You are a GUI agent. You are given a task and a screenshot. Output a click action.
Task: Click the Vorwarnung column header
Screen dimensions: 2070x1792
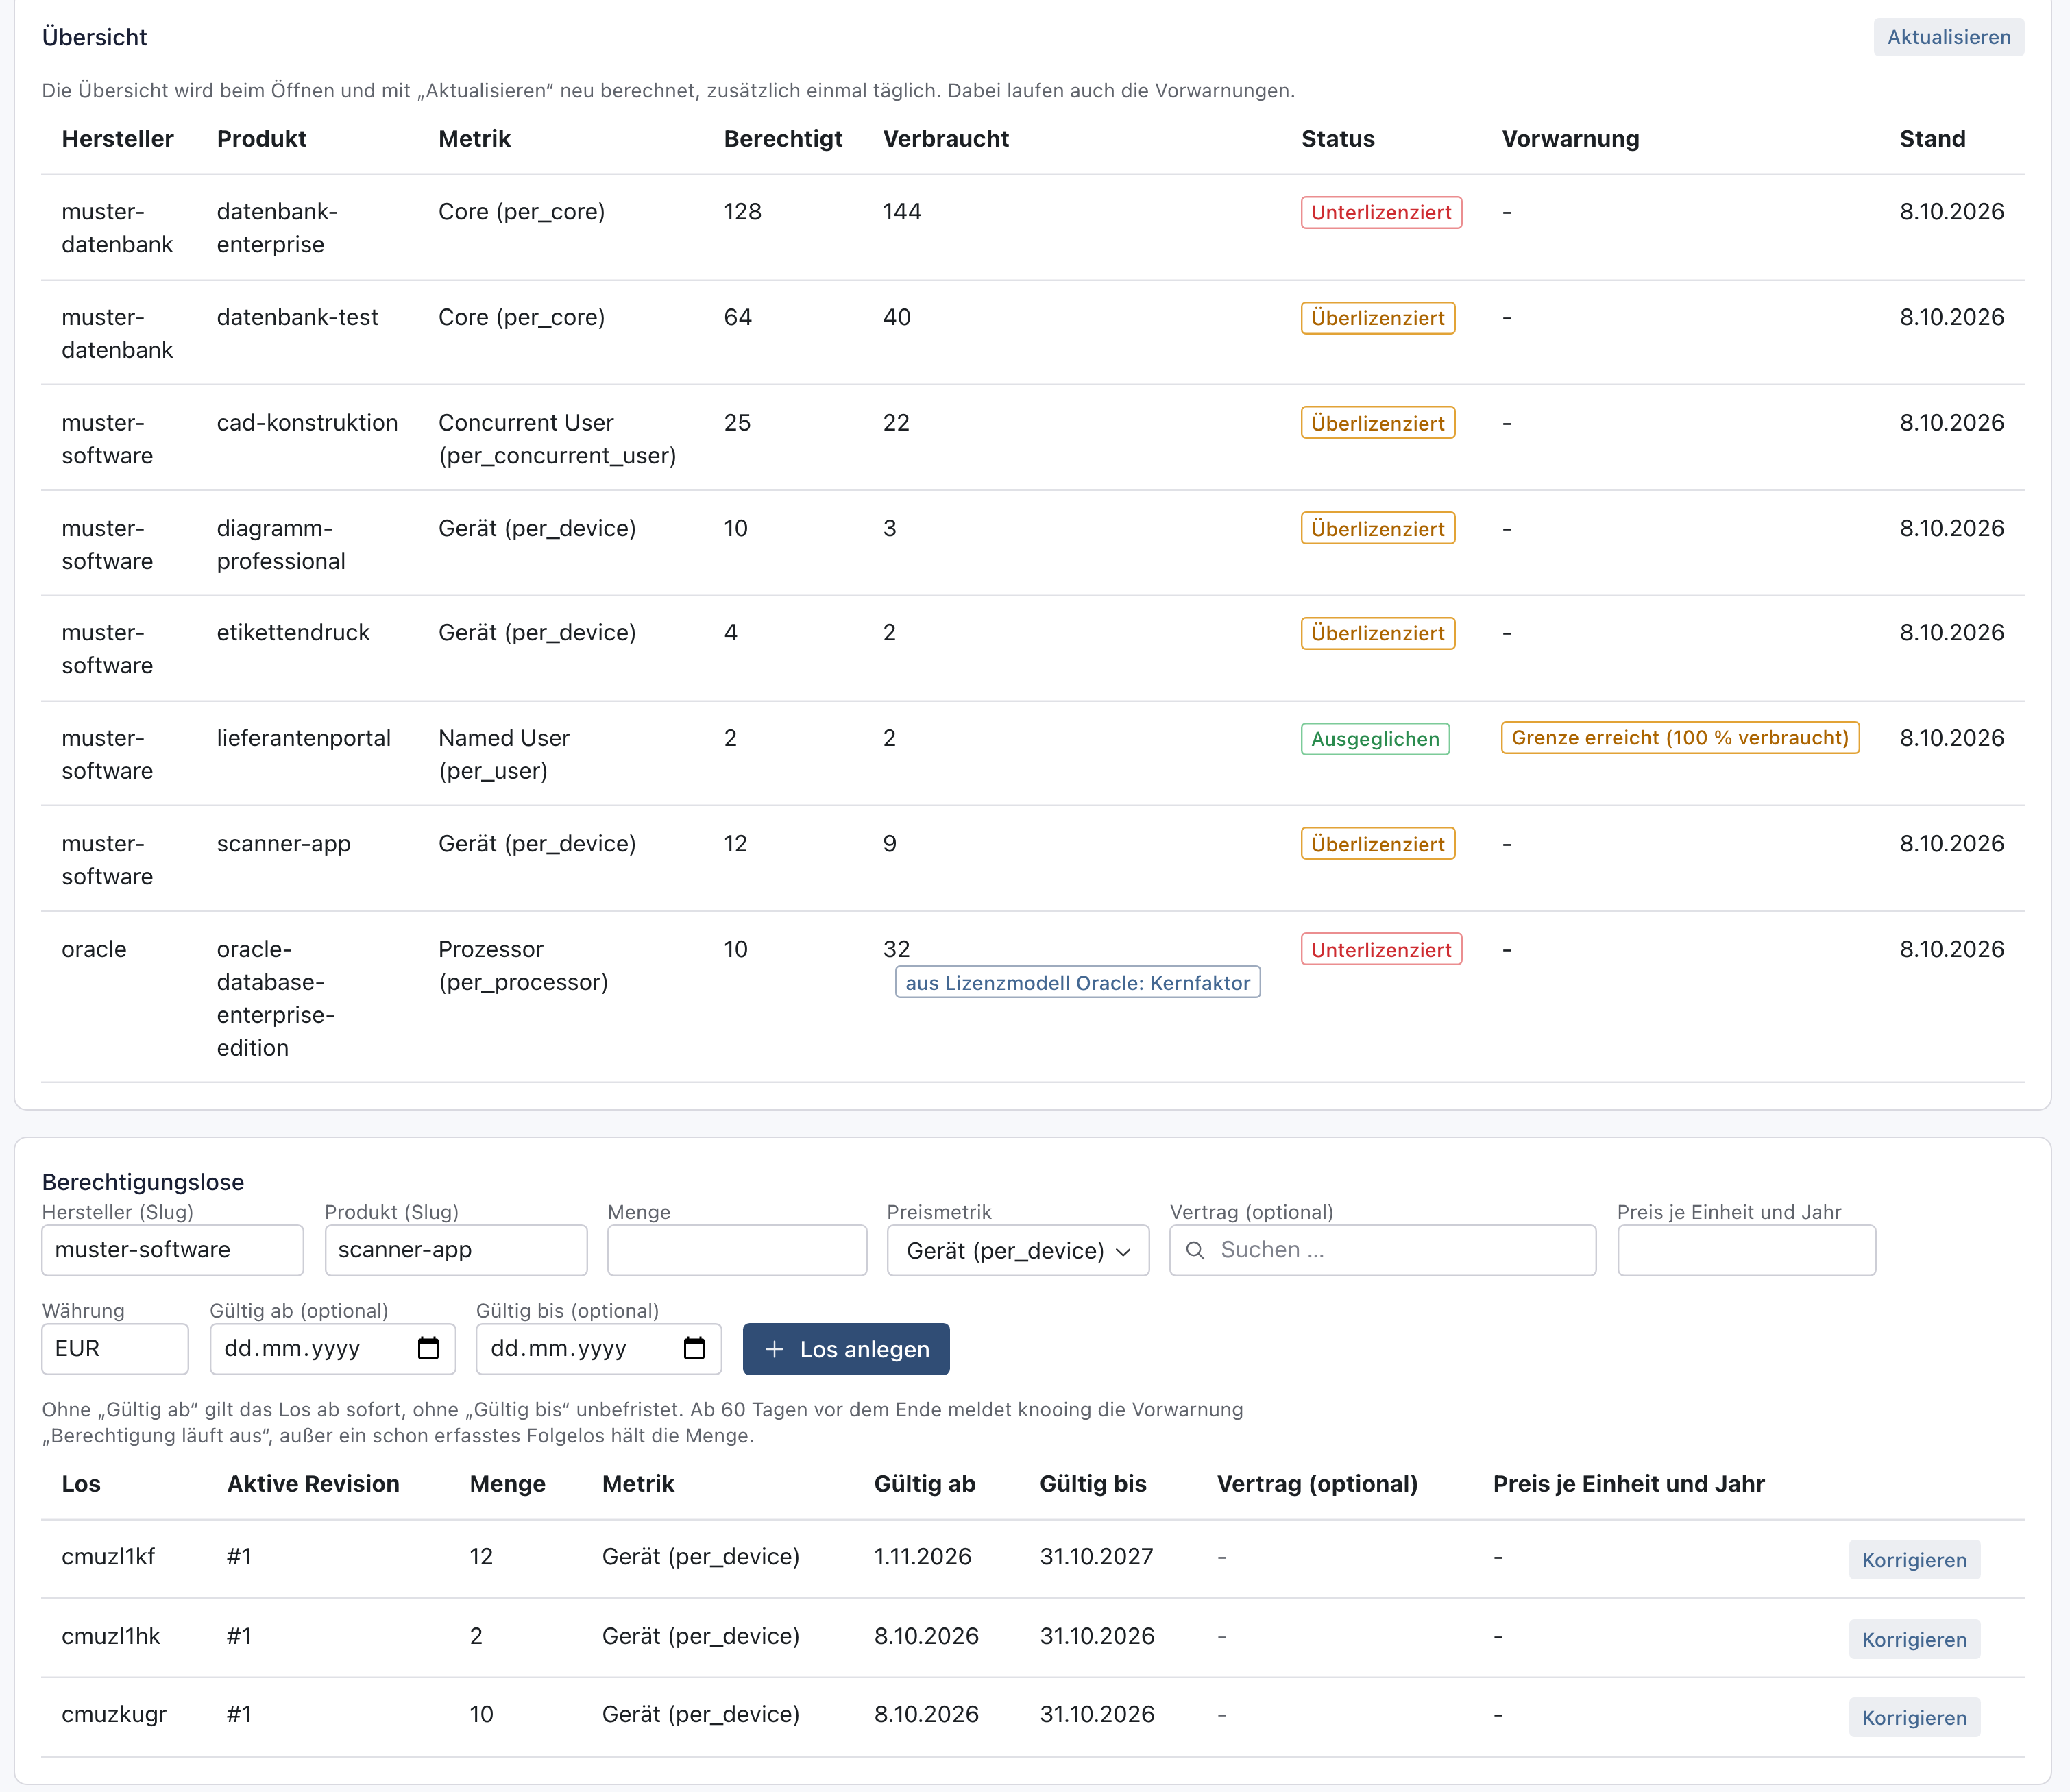1570,139
